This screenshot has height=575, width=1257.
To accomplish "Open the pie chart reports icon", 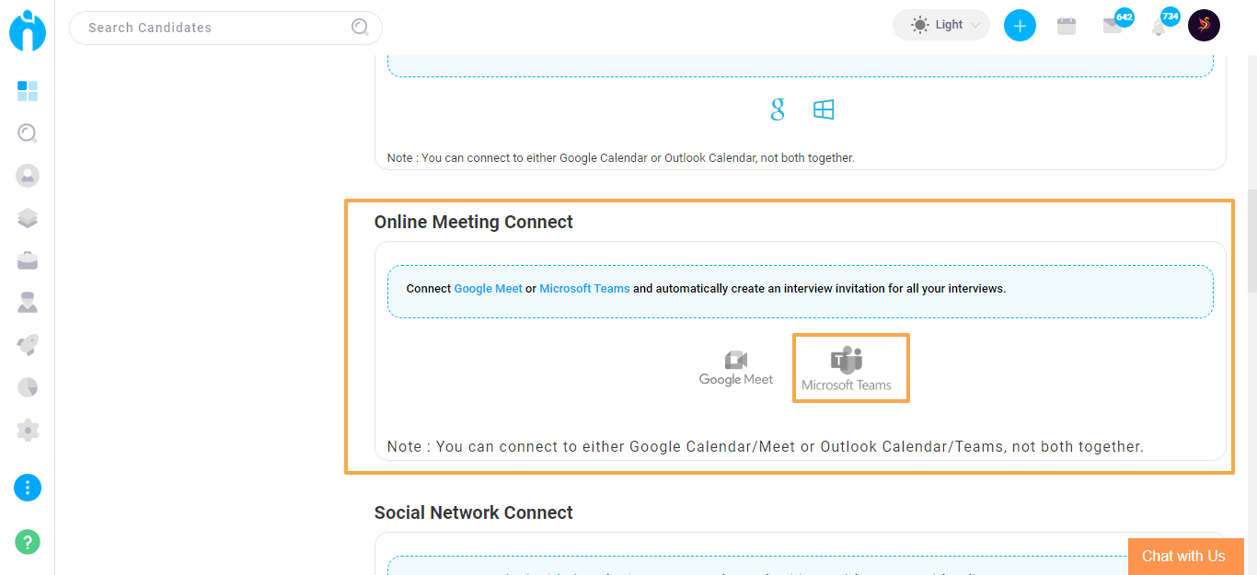I will click(x=28, y=387).
